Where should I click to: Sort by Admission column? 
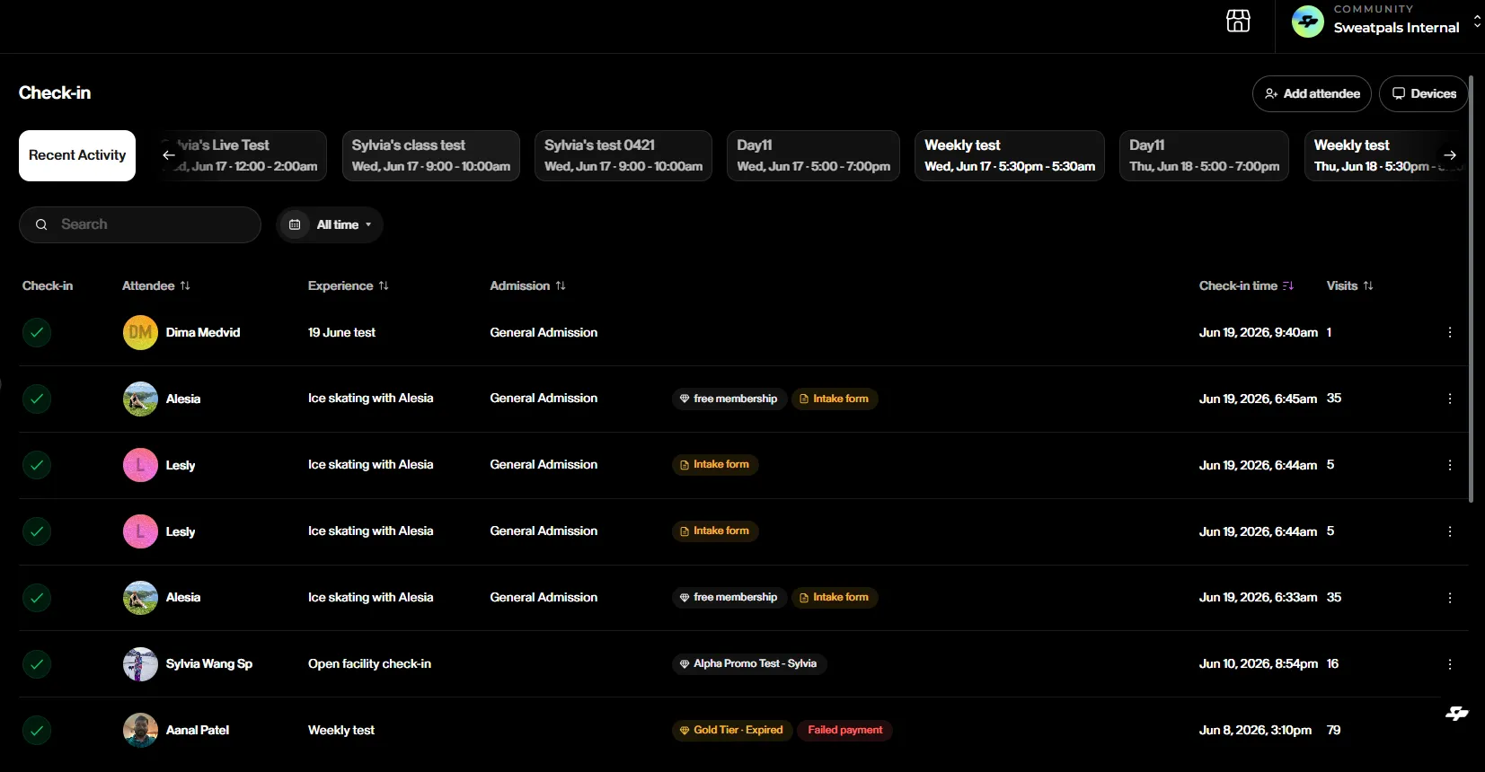pos(528,285)
